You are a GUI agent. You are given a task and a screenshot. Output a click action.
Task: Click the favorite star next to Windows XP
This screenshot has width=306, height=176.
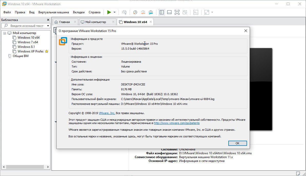(x=47, y=51)
